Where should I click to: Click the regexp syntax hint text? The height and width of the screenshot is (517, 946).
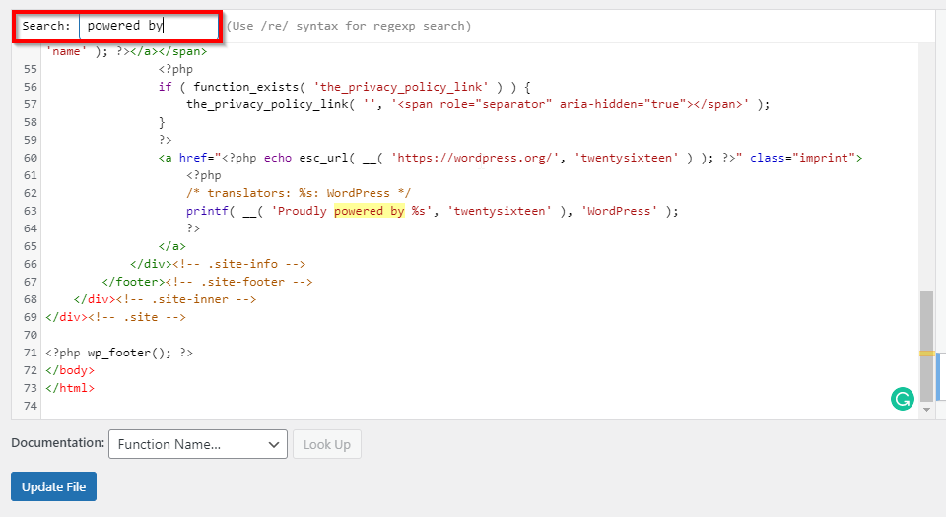[x=349, y=26]
